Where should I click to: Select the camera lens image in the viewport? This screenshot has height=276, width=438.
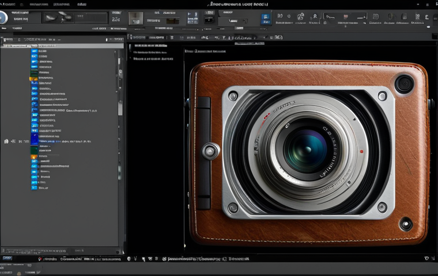[x=309, y=152]
